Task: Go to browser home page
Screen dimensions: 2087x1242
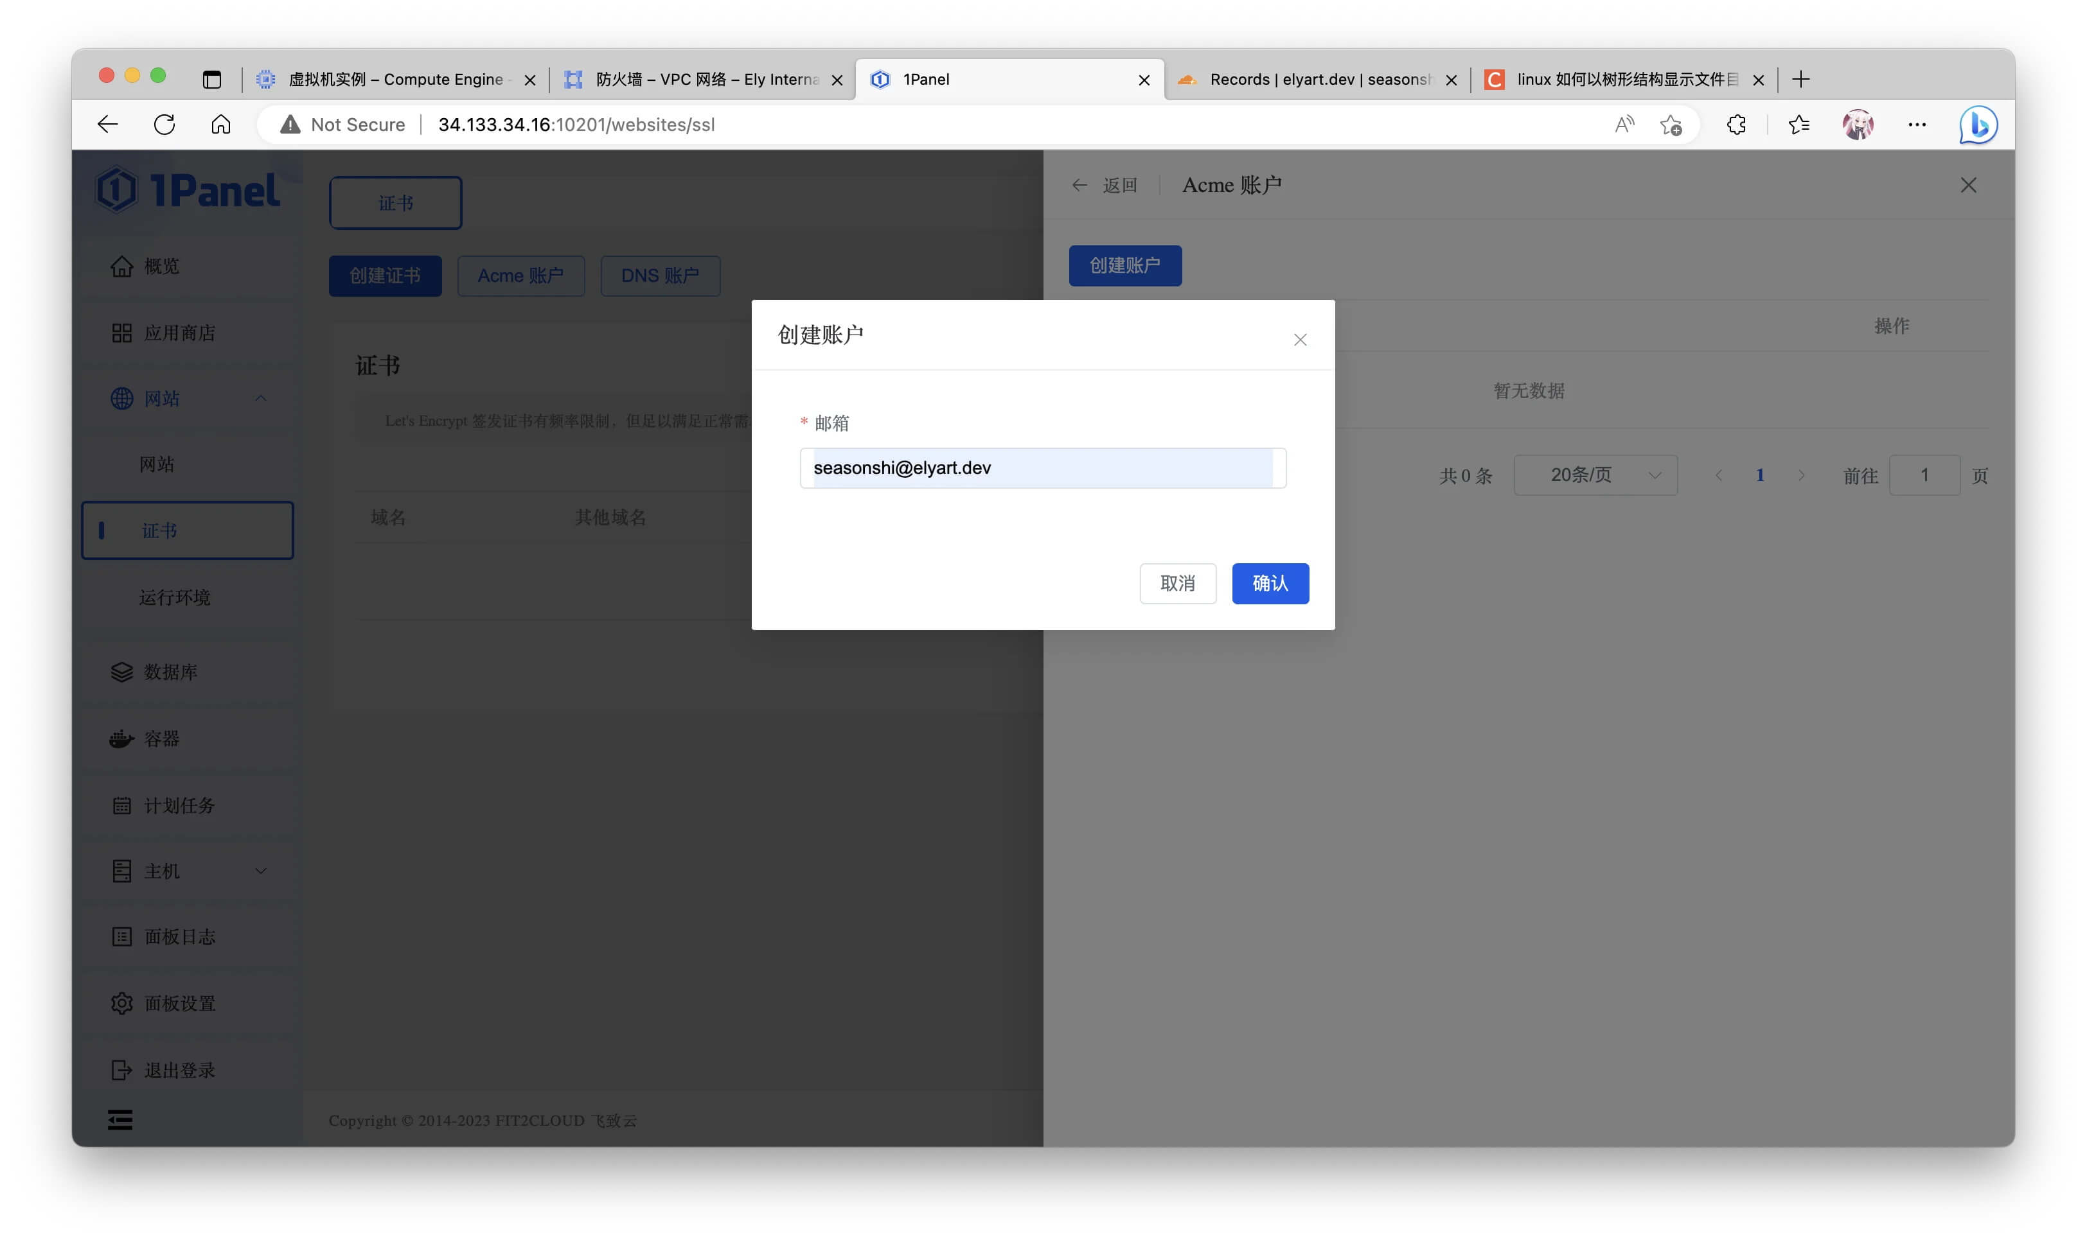Action: (220, 125)
